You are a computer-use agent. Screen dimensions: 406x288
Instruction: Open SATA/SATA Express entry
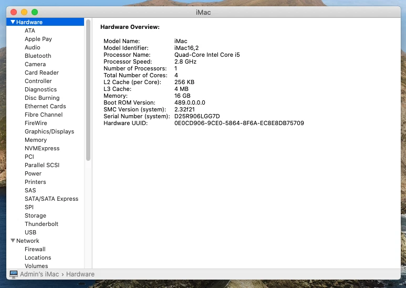[51, 199]
